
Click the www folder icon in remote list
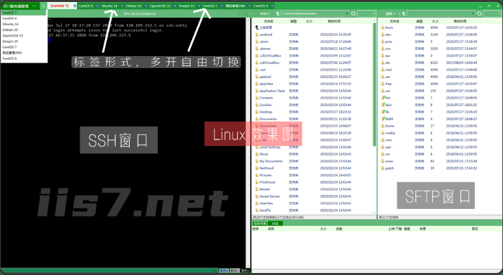click(x=383, y=161)
